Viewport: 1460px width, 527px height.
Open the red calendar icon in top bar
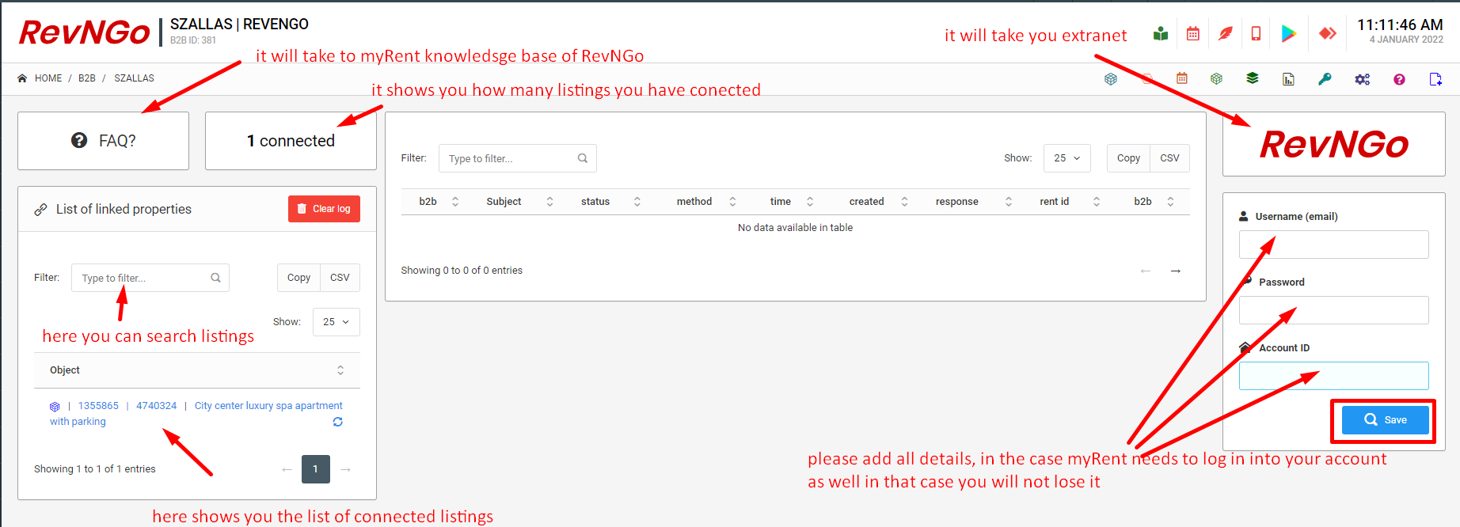pyautogui.click(x=1193, y=33)
